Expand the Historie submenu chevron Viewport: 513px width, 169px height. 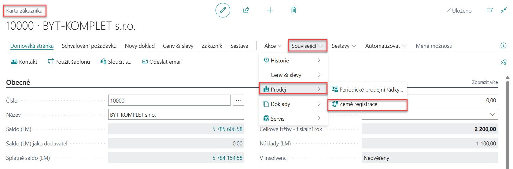coord(319,60)
